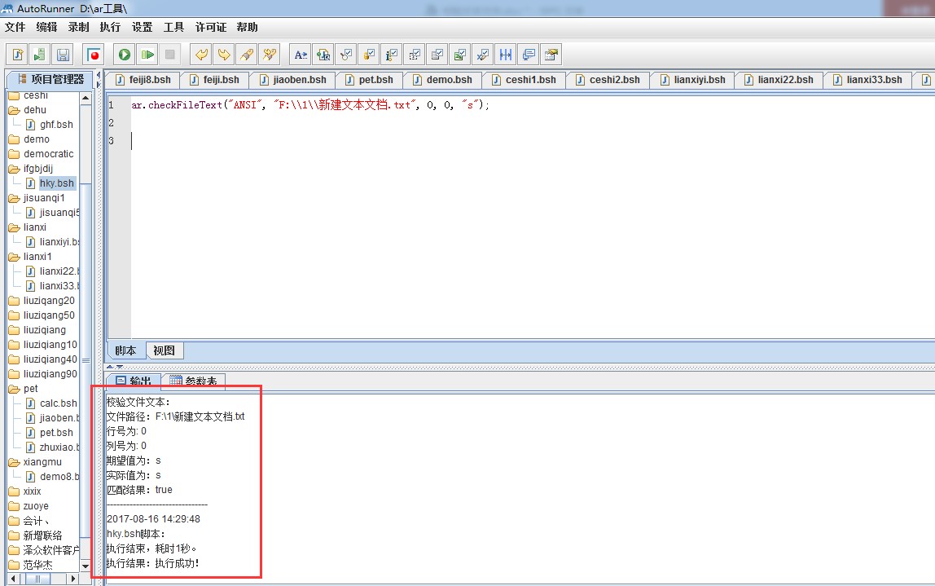The height and width of the screenshot is (586, 935).
Task: Click the redo arrow icon
Action: pos(223,55)
